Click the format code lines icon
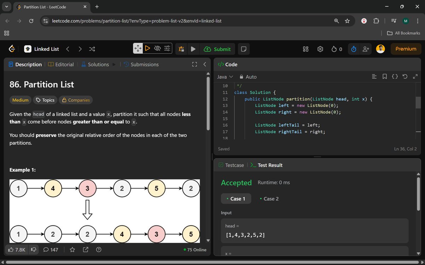Screen dimensions: 425x265 pos(374,77)
